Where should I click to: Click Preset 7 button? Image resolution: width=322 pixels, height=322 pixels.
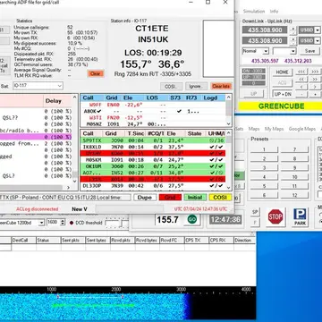click(x=294, y=149)
